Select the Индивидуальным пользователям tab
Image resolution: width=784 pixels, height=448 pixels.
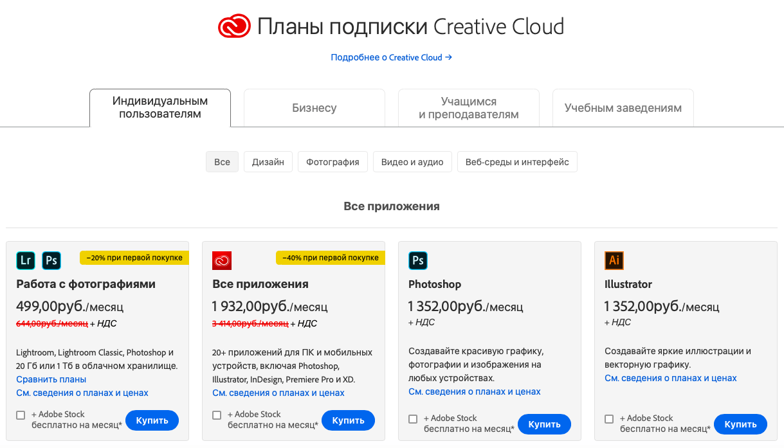point(160,108)
